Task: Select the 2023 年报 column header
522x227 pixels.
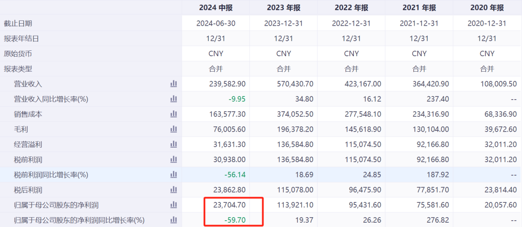Action: [x=283, y=8]
